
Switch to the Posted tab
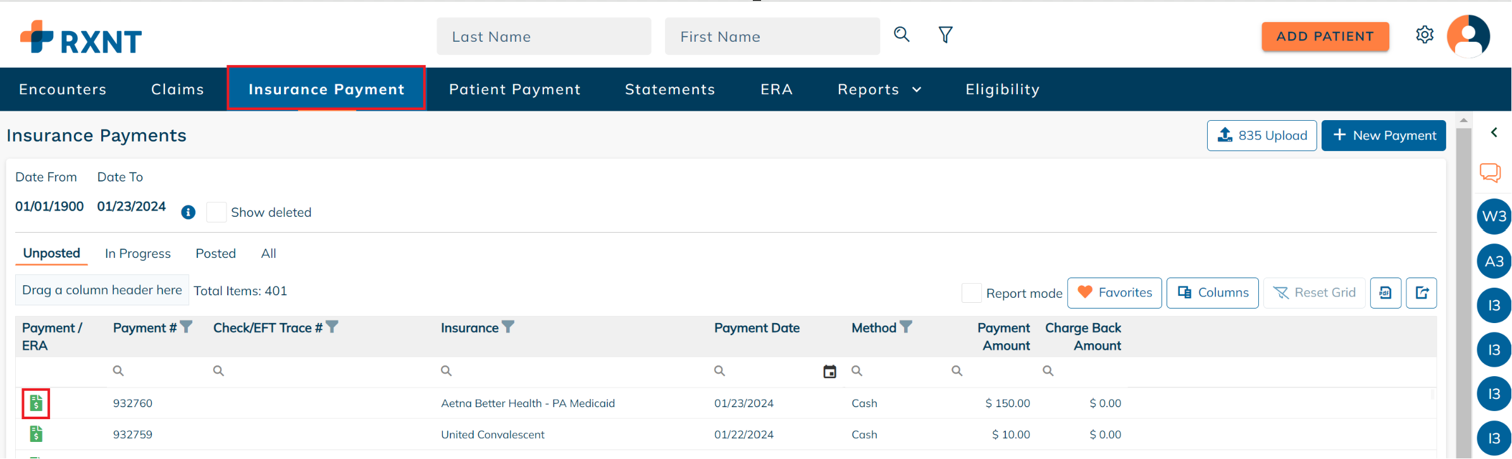click(215, 254)
